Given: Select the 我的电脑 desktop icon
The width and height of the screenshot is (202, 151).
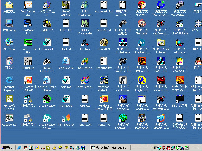Looking at the screenshot, I should pyautogui.click(x=9, y=23).
